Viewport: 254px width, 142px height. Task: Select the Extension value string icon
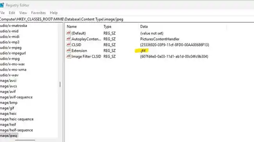tap(68, 51)
